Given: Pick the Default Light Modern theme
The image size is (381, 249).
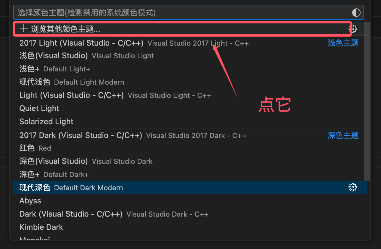Looking at the screenshot, I should pyautogui.click(x=35, y=82).
